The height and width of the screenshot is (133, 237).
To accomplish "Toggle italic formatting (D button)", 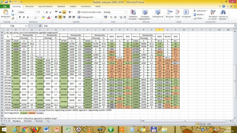I will tap(24, 17).
